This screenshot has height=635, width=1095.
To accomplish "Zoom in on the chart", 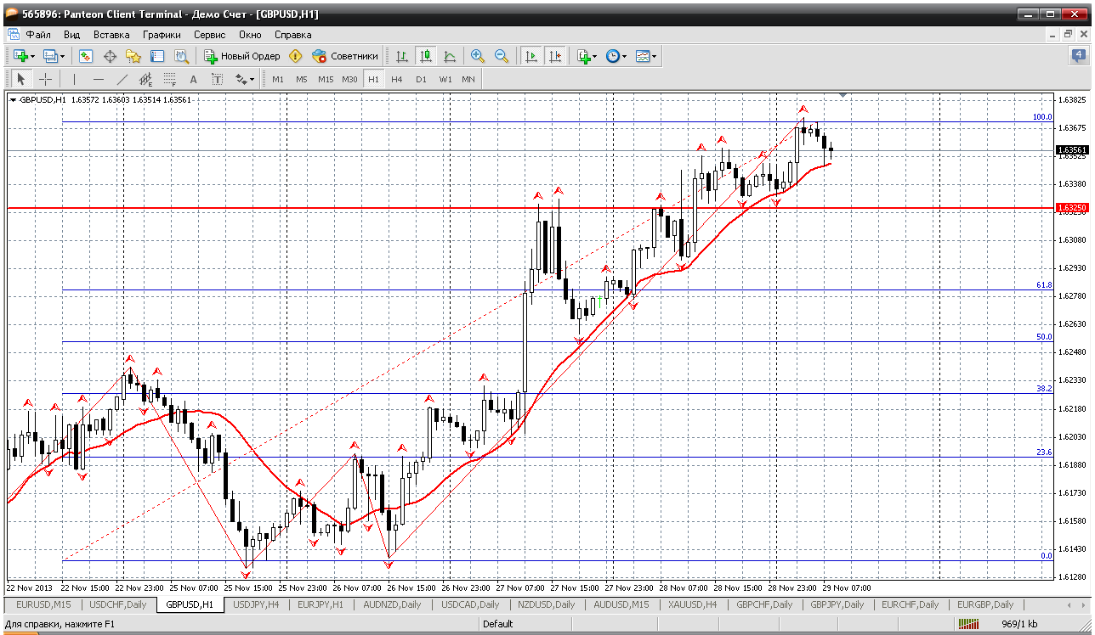I will click(x=478, y=56).
